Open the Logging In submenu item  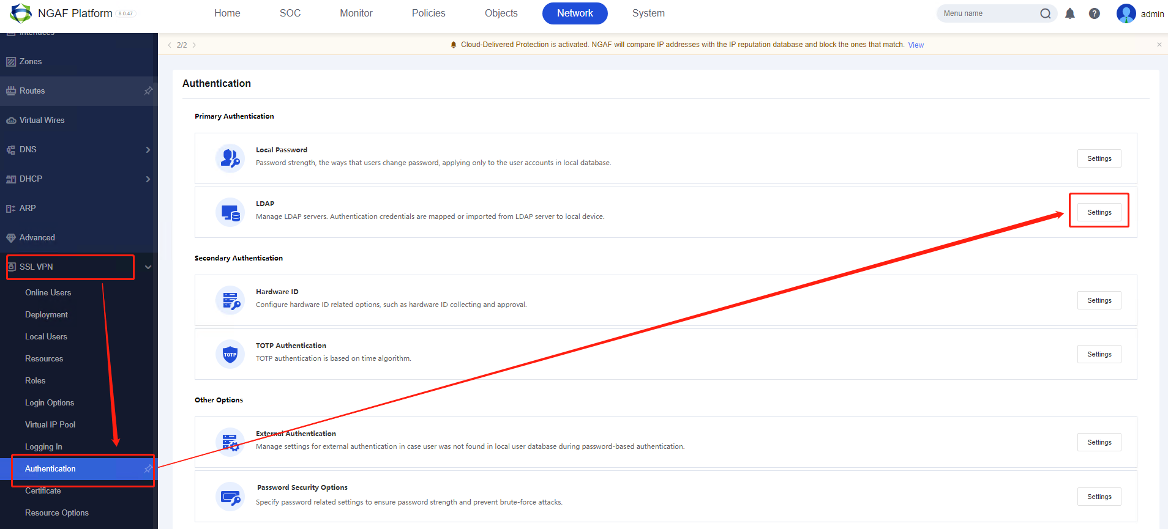[x=43, y=447]
